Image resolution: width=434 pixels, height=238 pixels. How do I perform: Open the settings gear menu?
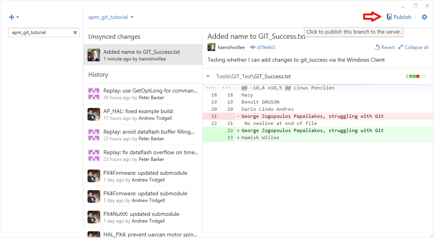[424, 17]
